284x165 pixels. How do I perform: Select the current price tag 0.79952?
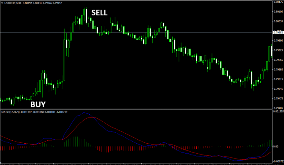(278, 32)
